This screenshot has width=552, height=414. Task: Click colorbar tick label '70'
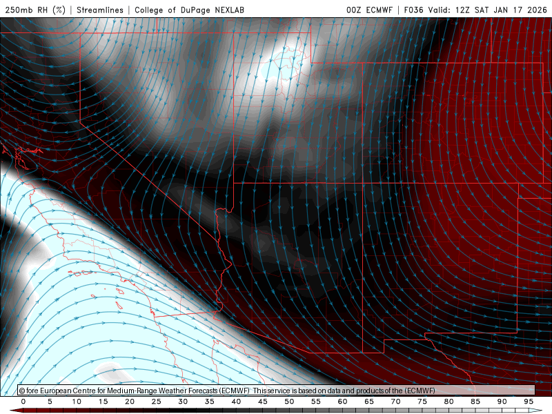395,402
